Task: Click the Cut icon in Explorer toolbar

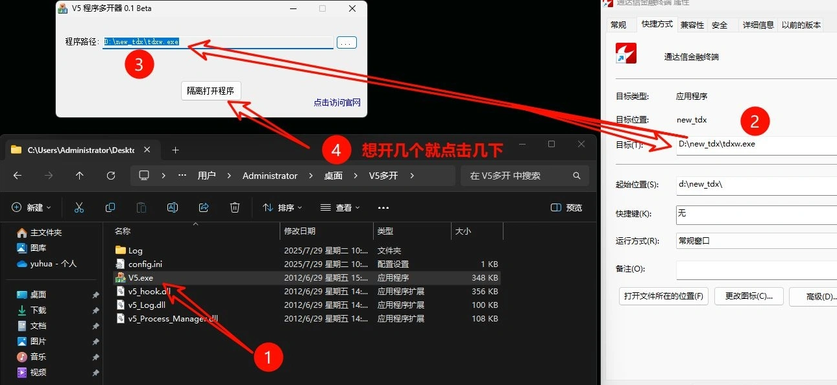Action: click(79, 207)
